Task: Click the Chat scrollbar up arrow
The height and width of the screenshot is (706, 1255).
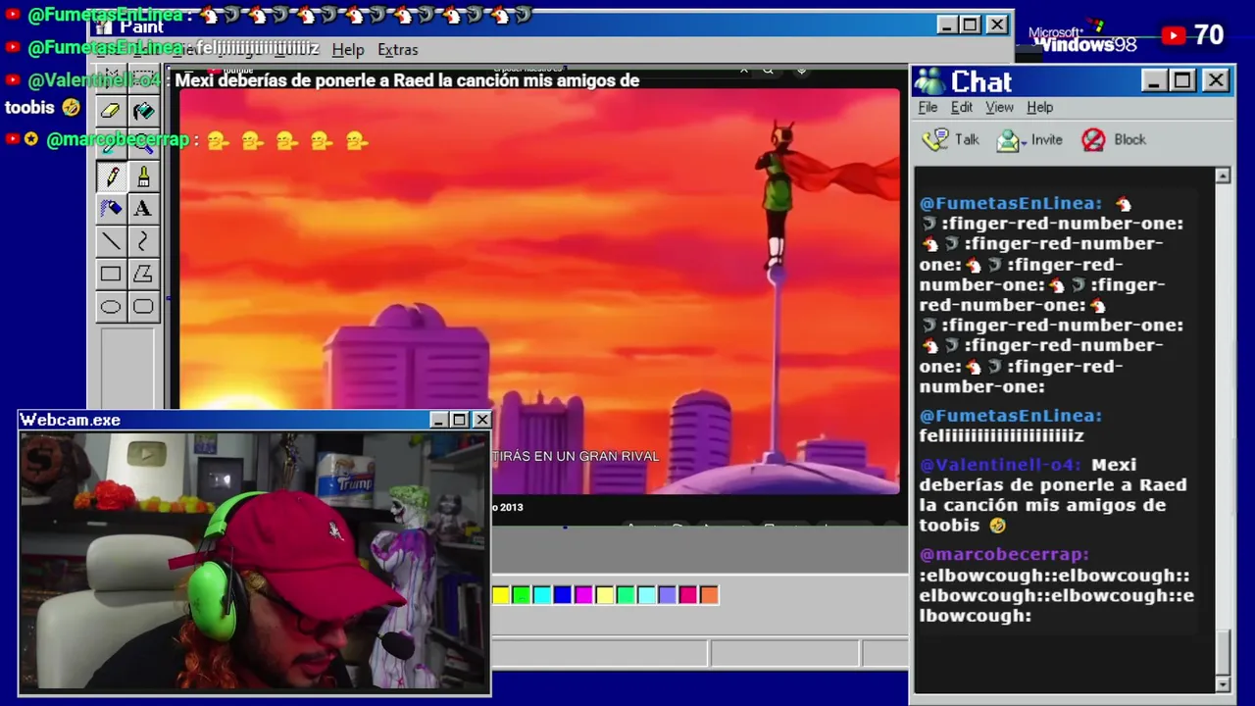Action: 1223,176
